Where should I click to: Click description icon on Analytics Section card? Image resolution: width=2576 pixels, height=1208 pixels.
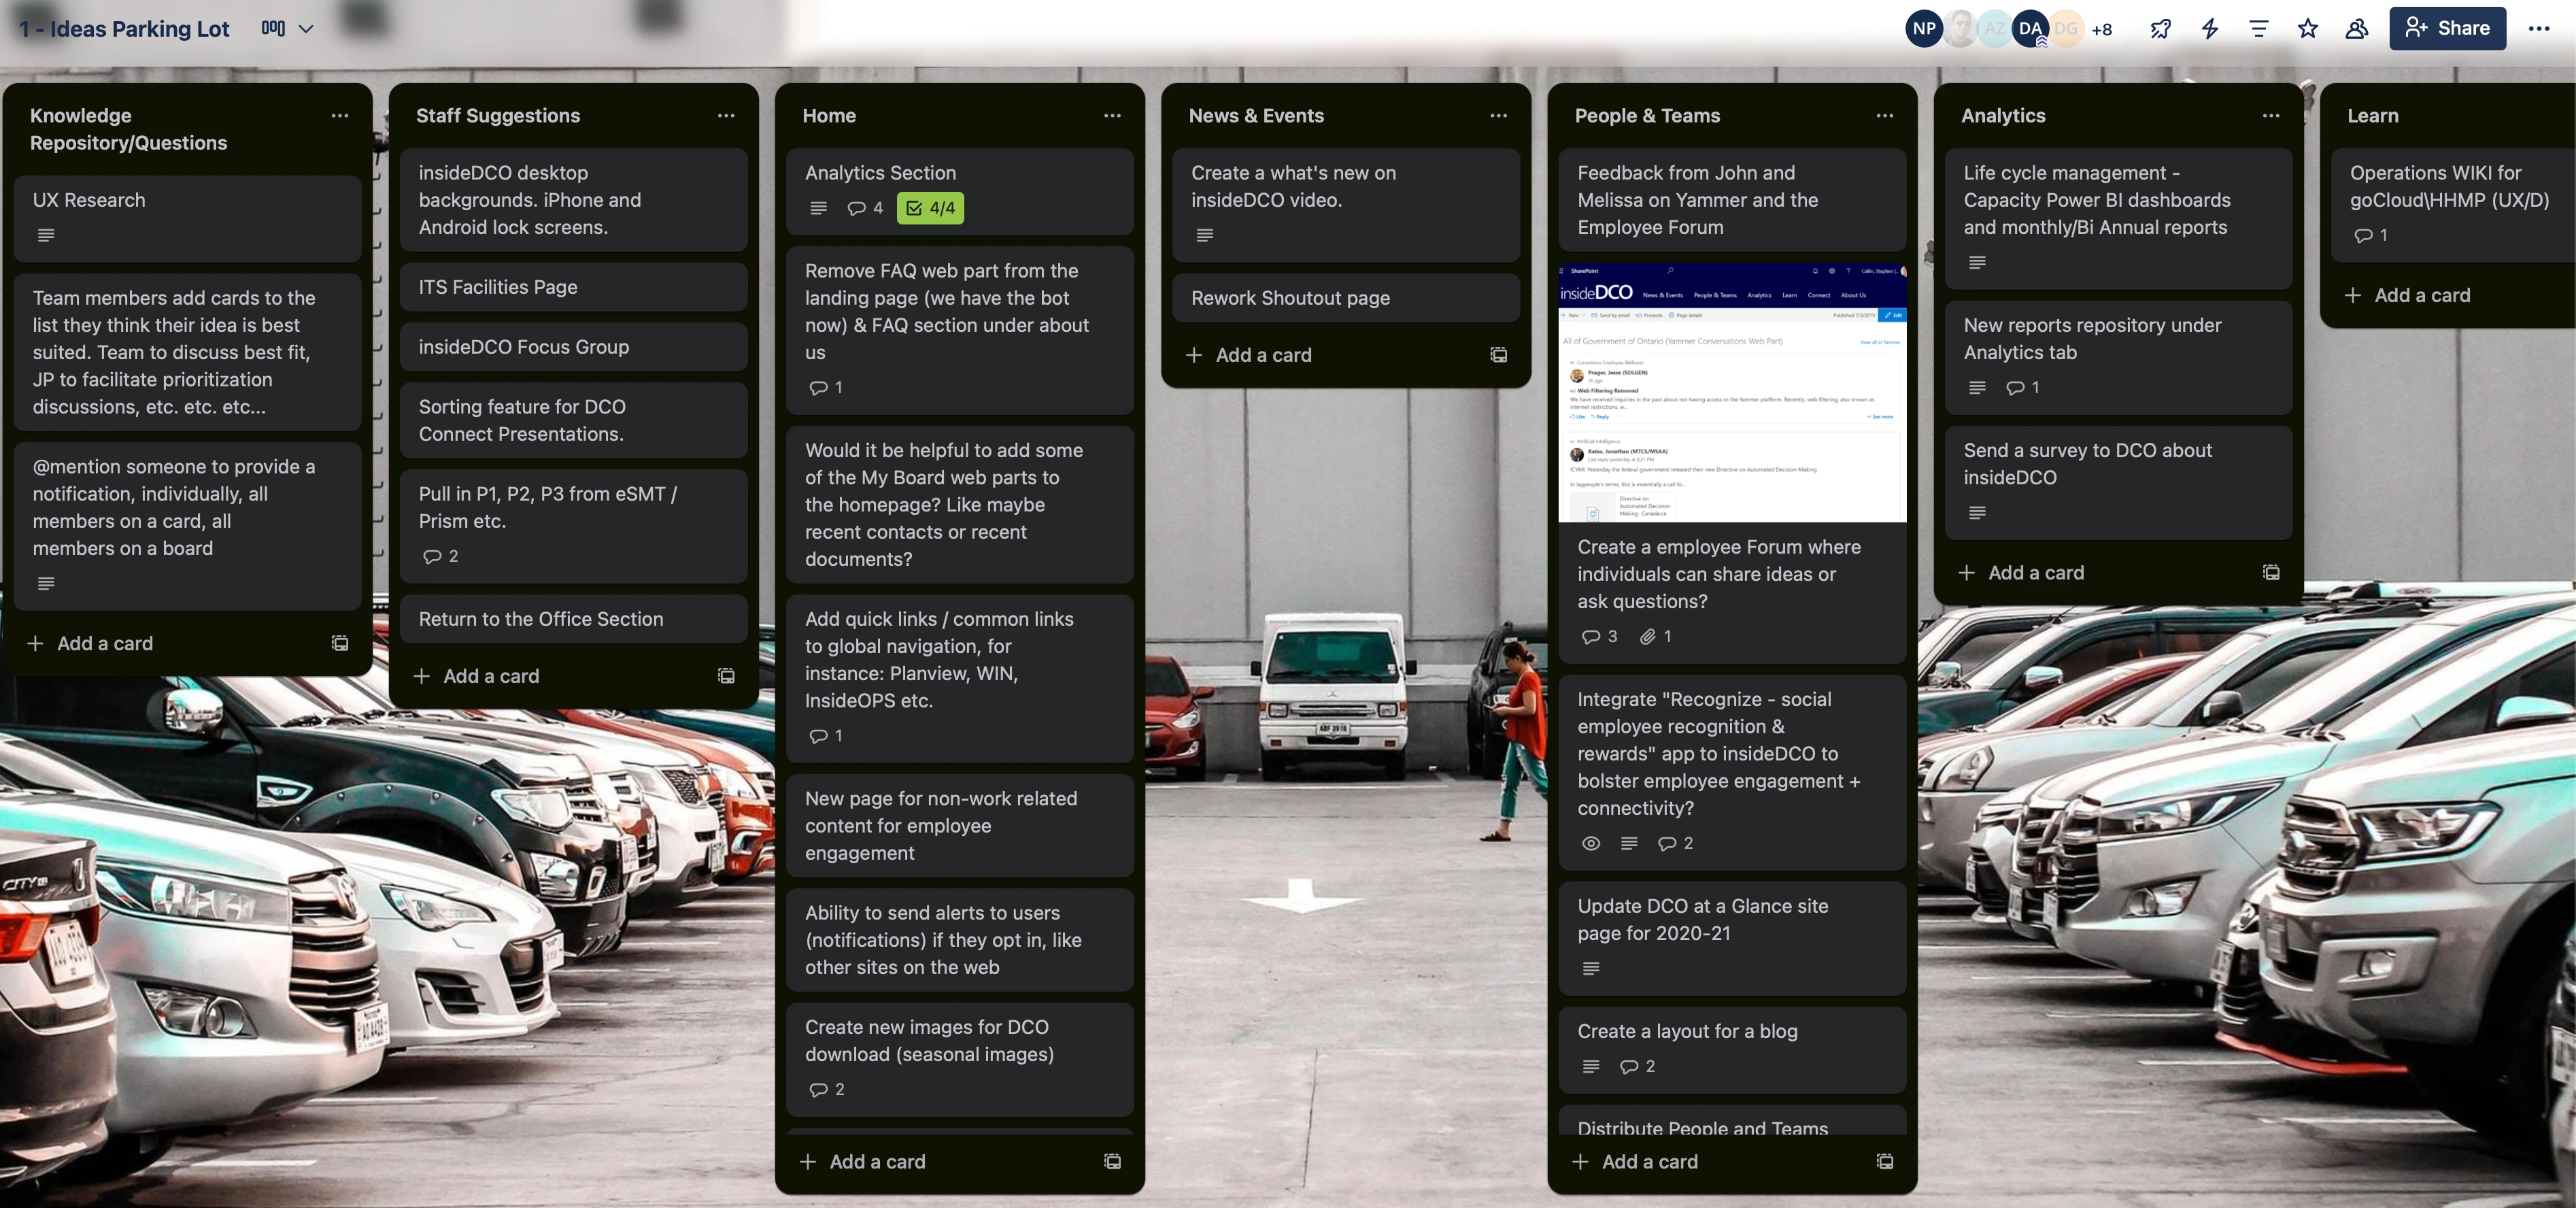coord(818,208)
